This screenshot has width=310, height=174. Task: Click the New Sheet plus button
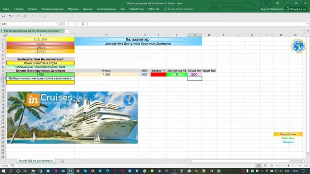pyautogui.click(x=62, y=161)
